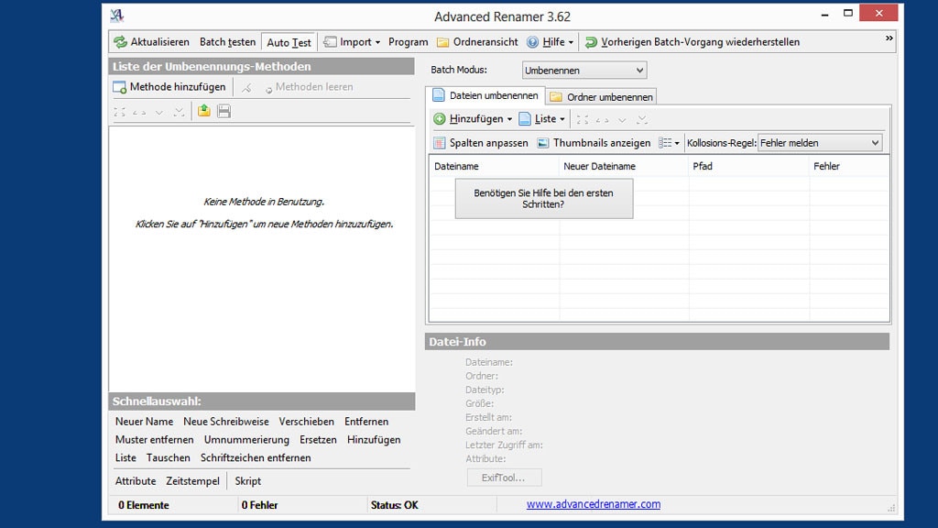Select Ersetzen quick method

318,439
